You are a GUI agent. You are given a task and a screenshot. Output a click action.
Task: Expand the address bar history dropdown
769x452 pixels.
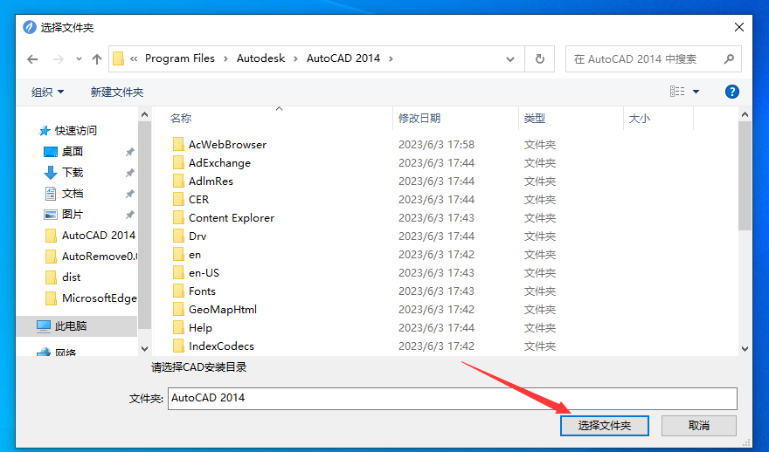[511, 59]
